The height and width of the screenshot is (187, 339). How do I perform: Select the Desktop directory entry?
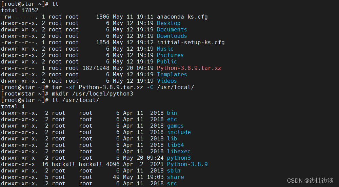click(x=168, y=23)
